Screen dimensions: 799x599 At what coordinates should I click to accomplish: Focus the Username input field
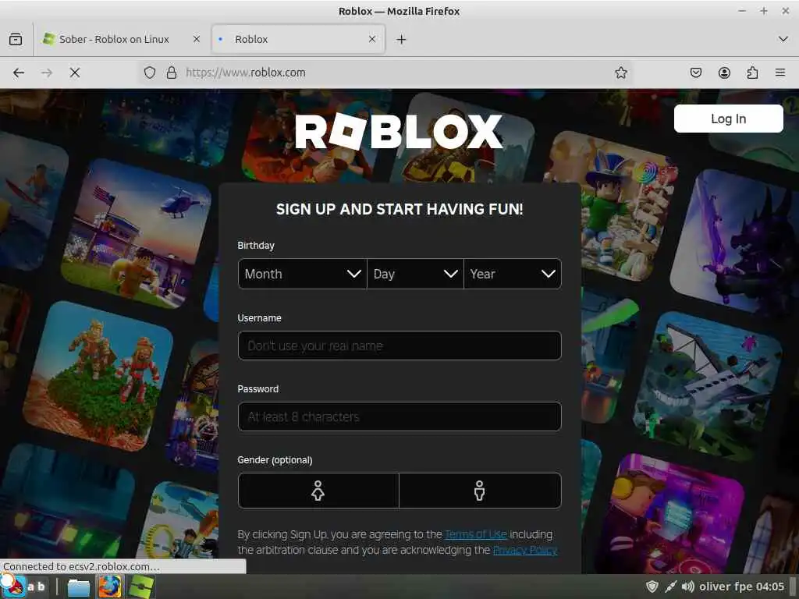[399, 346]
